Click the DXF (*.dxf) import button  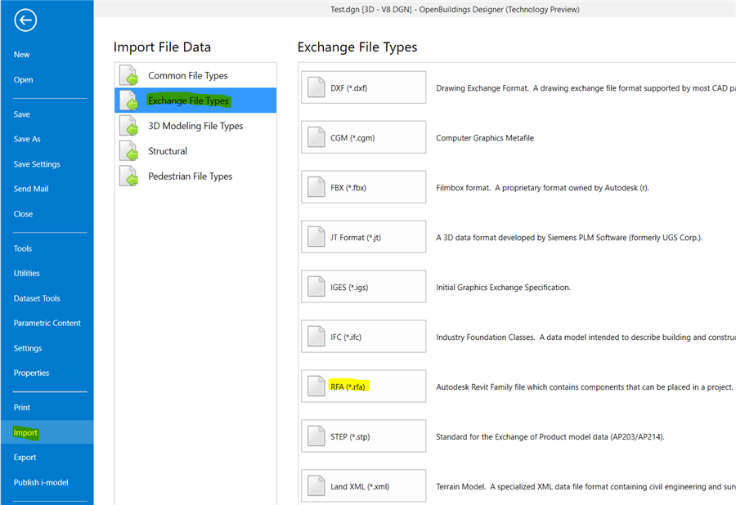pos(363,87)
